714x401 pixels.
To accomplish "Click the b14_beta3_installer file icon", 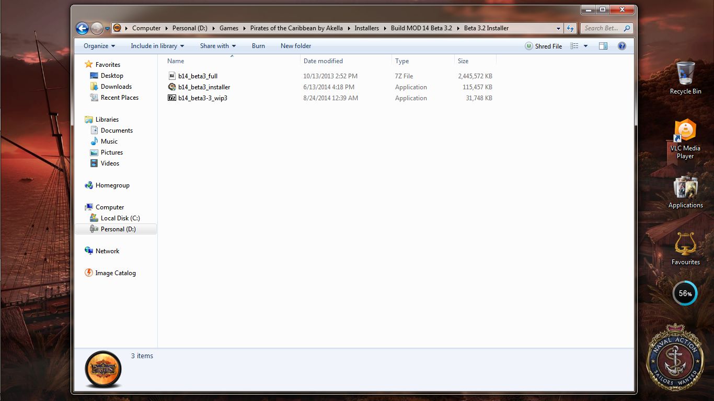I will tap(172, 87).
